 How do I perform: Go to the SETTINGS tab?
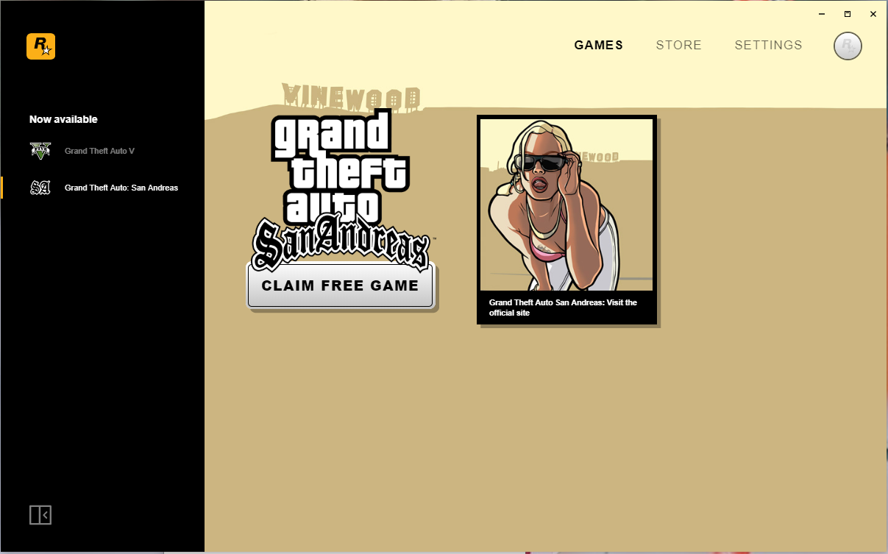click(768, 46)
